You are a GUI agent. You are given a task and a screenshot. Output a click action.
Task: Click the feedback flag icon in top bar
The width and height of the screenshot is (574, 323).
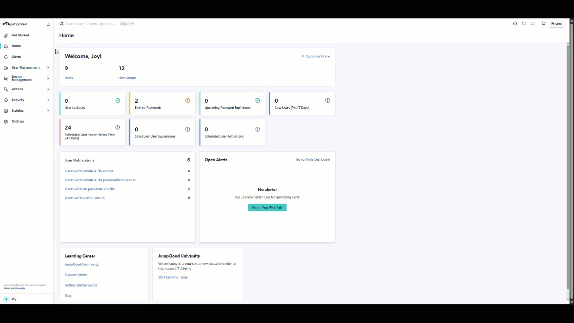524,23
